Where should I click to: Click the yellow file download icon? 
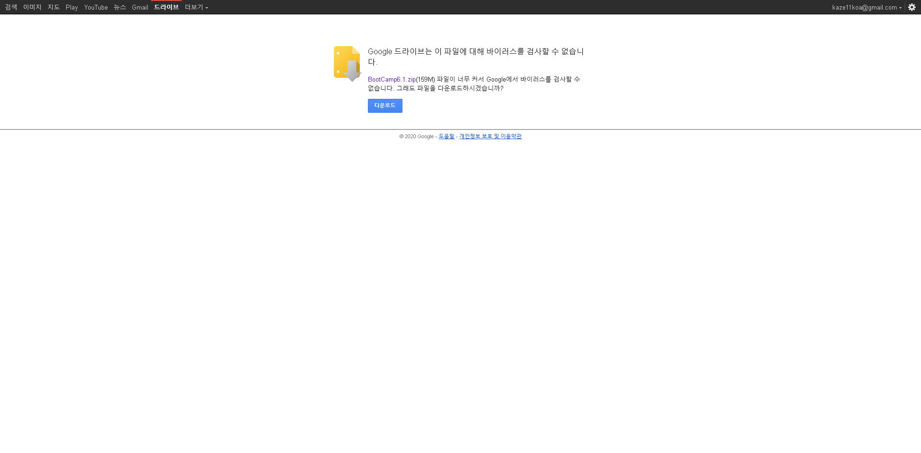tap(347, 64)
